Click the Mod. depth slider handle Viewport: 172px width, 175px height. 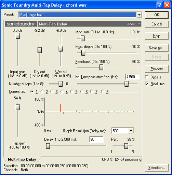(x=83, y=53)
